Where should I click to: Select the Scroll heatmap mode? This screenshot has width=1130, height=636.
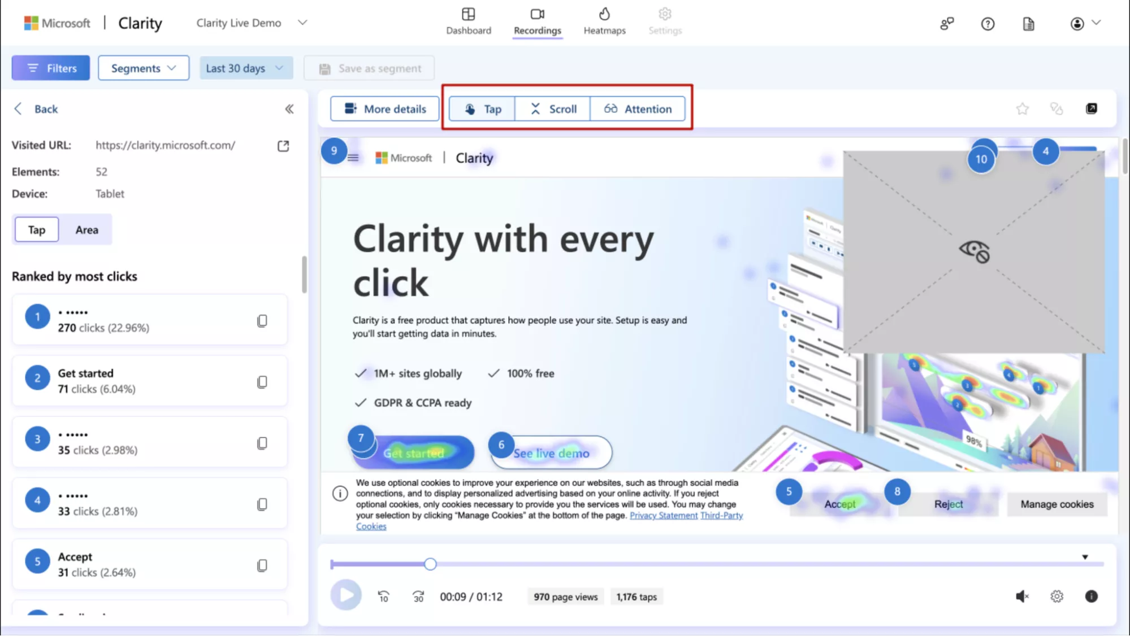coord(552,109)
